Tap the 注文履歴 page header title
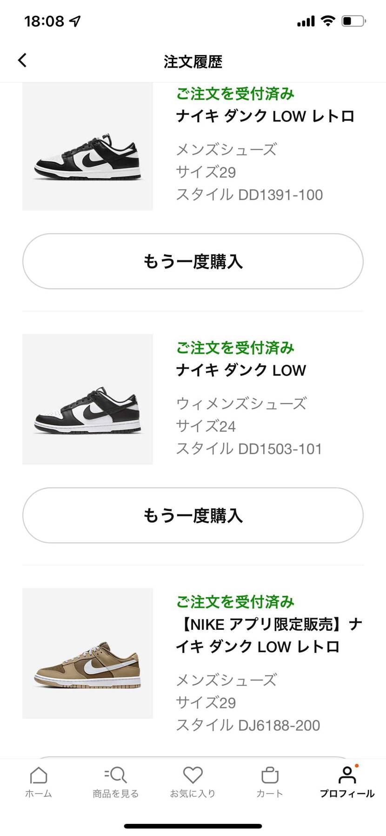The image size is (386, 836). [x=193, y=61]
